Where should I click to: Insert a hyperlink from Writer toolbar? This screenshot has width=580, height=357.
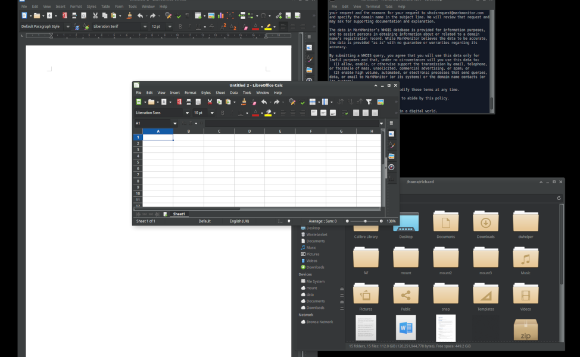click(279, 15)
